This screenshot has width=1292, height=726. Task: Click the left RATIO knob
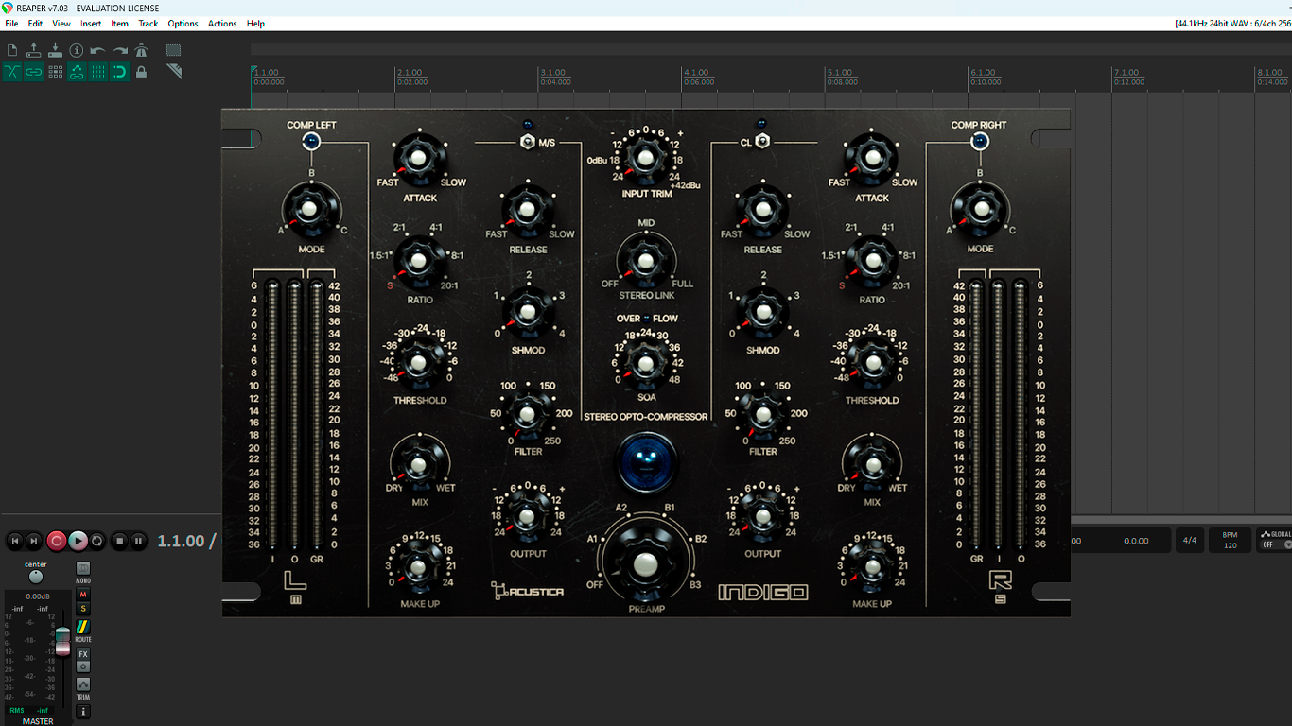tap(419, 263)
